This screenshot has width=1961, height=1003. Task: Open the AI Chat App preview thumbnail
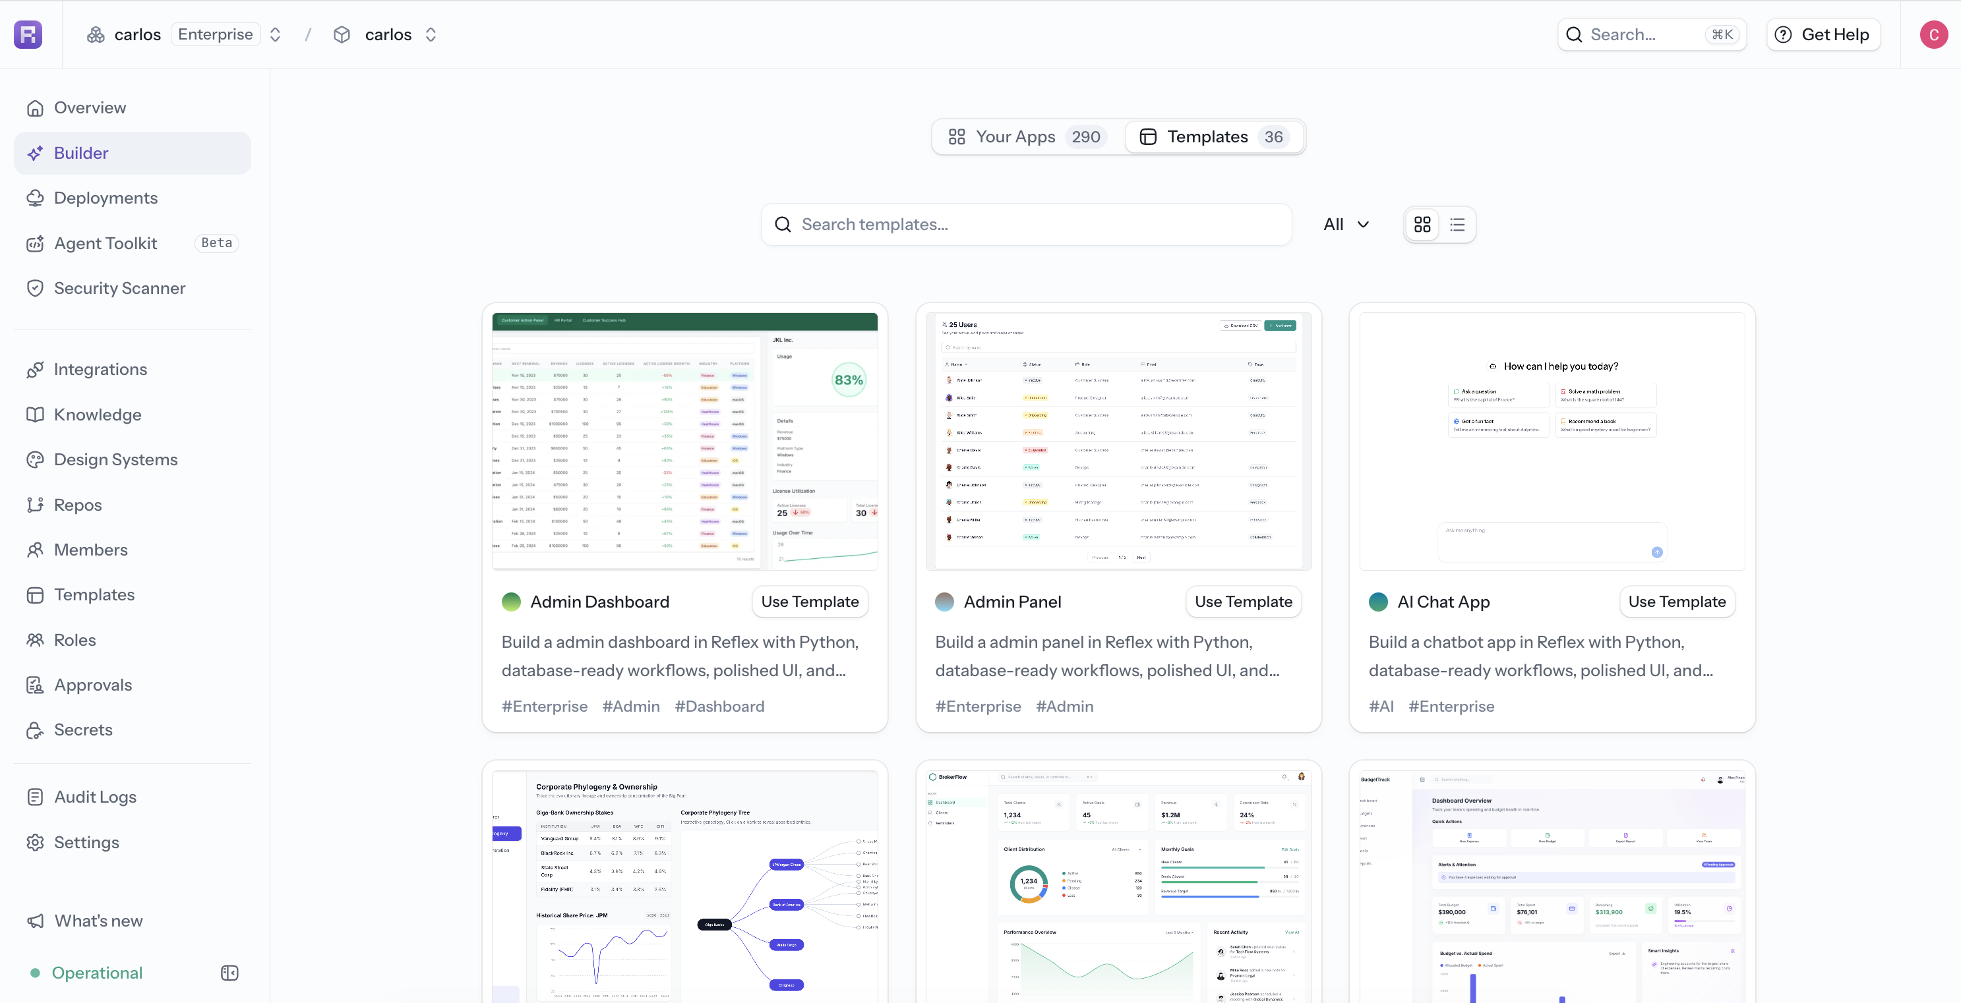point(1552,442)
